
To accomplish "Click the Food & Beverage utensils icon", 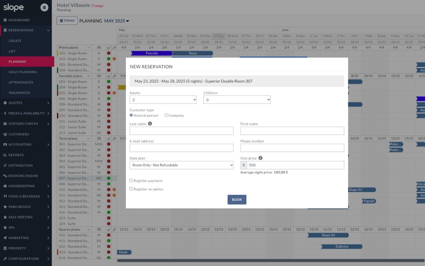I will coord(5,196).
